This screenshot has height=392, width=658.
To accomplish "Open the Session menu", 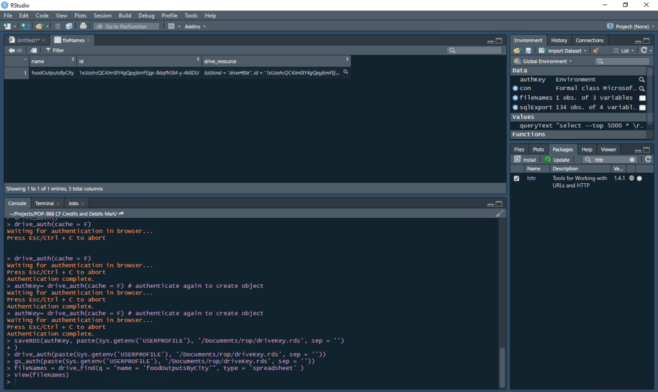I will (102, 15).
